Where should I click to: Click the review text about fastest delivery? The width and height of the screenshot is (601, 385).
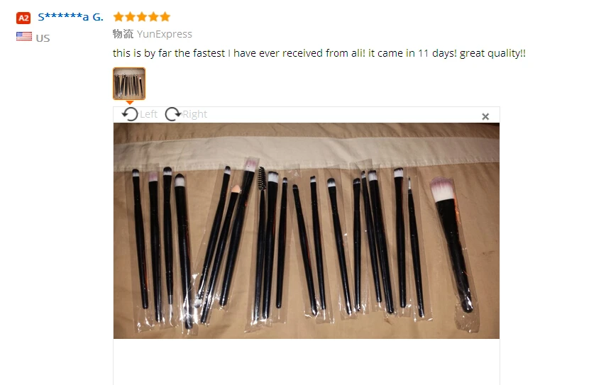click(x=319, y=53)
